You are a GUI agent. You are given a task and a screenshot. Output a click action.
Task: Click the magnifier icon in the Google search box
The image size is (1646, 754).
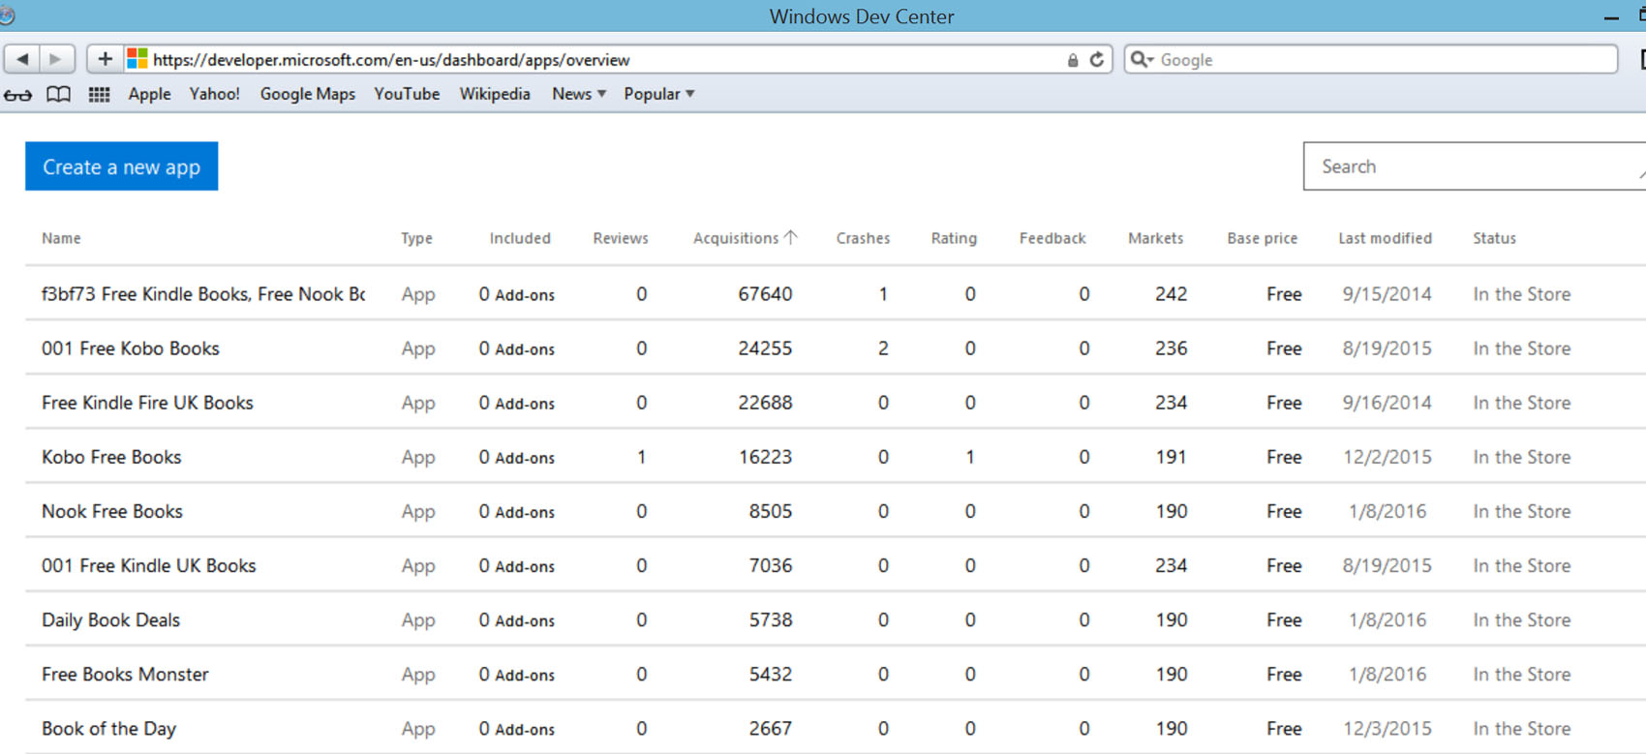coord(1143,60)
